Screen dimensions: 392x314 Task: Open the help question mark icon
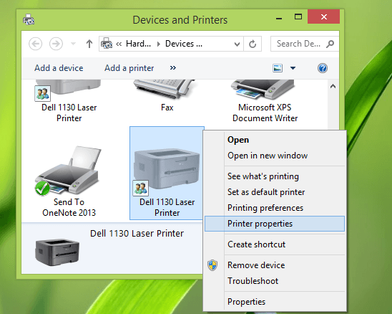coord(323,68)
